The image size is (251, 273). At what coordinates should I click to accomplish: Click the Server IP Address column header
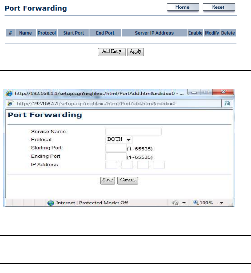tap(154, 33)
